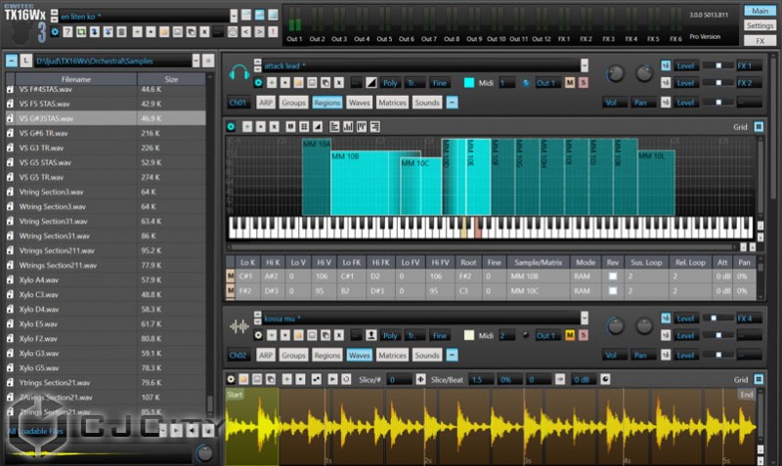
Task: Mute the attack lead slot
Action: click(x=569, y=83)
